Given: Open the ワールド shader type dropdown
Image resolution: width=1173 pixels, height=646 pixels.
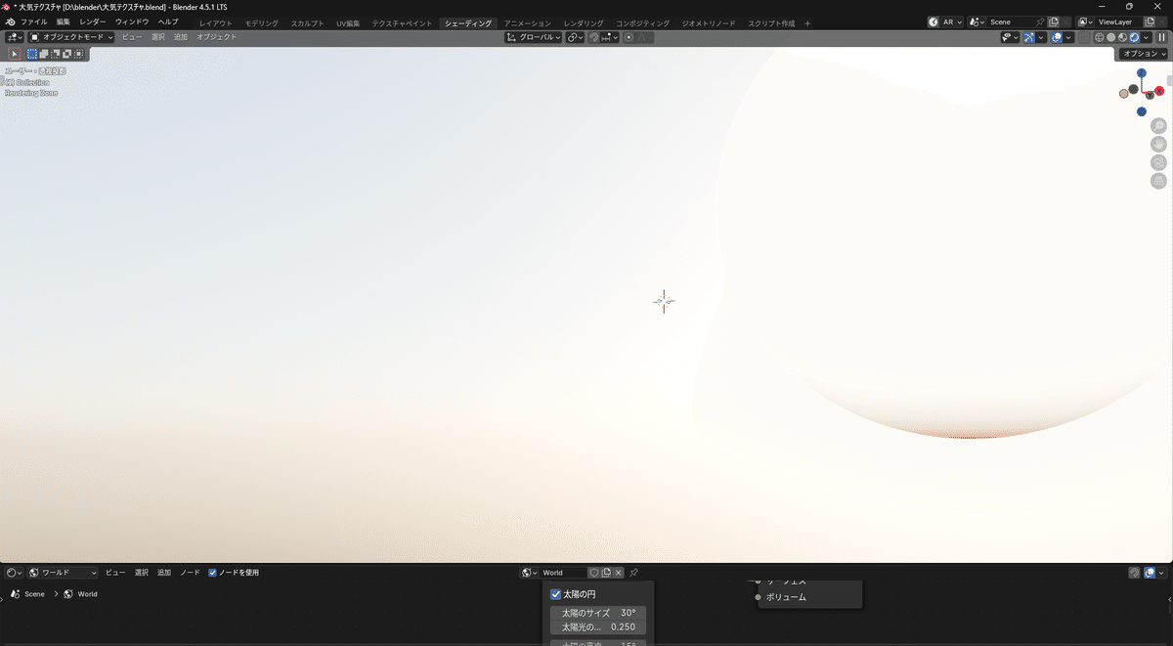Looking at the screenshot, I should [x=64, y=573].
